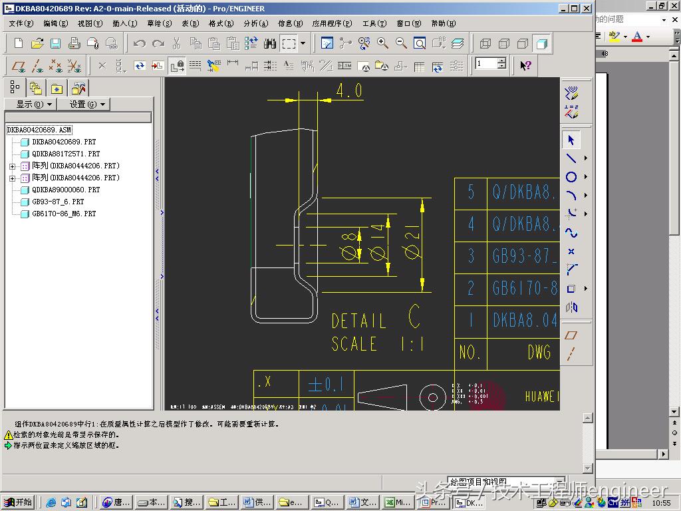Select the Circle sketch tool
Image resolution: width=681 pixels, height=511 pixels.
click(571, 177)
